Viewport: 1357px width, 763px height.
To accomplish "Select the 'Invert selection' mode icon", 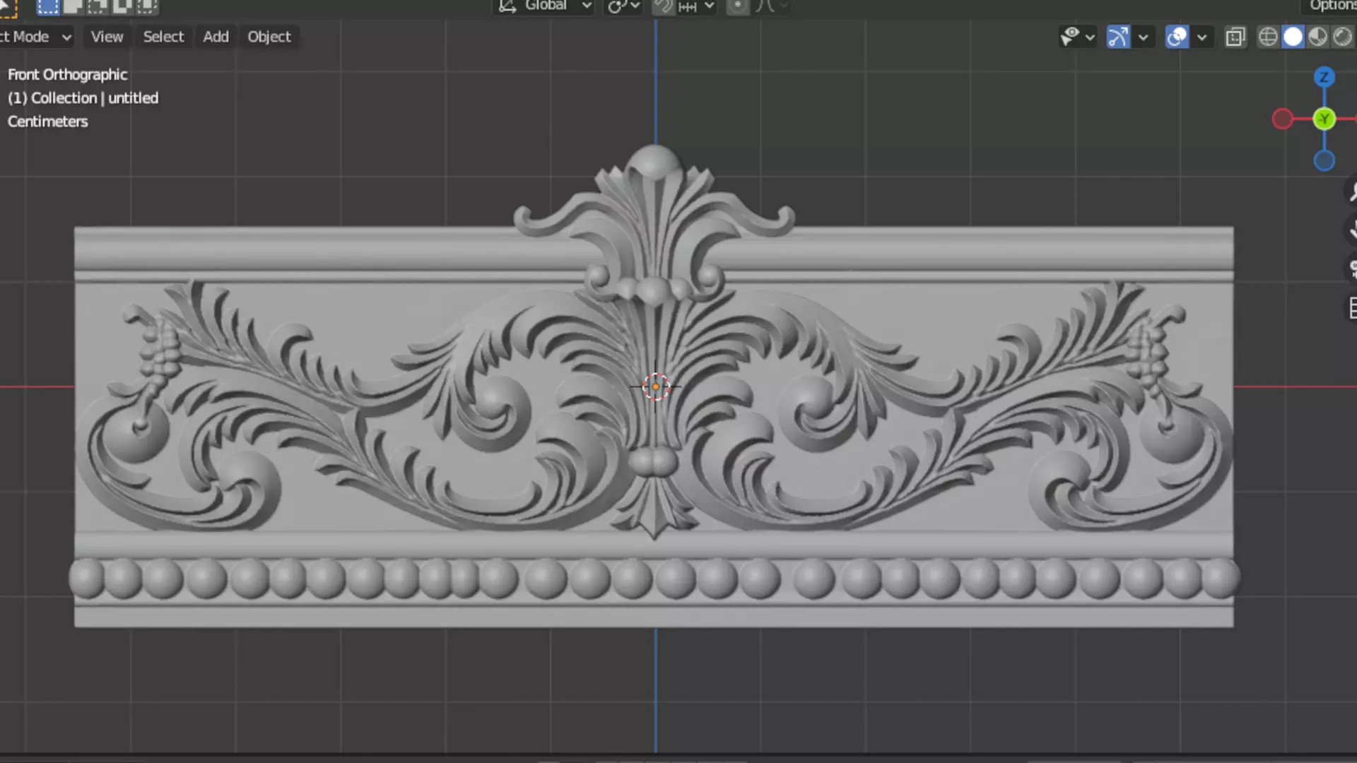I will [x=122, y=6].
